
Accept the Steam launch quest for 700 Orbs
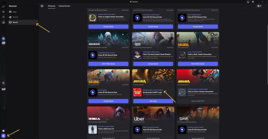(153, 26)
